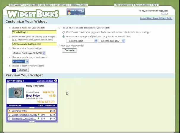
Task: Open the My Widgets tab
Action: click(x=32, y=5)
